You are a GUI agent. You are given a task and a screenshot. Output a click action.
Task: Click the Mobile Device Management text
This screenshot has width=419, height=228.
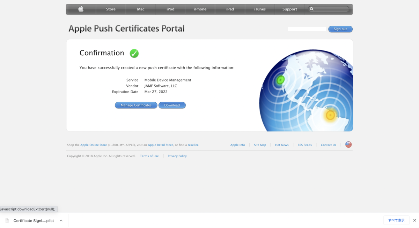[168, 80]
